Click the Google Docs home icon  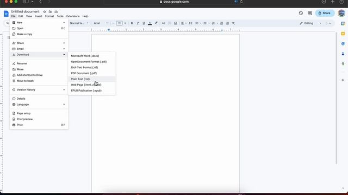click(6, 14)
